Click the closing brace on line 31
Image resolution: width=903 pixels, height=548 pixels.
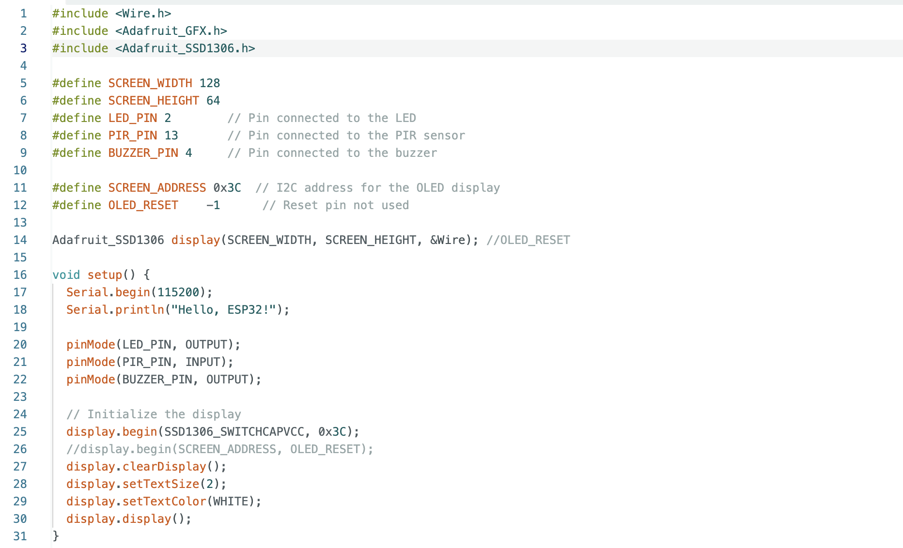point(56,536)
